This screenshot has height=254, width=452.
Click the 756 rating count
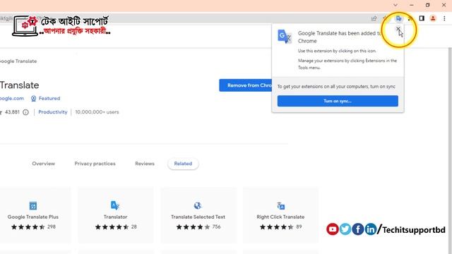pyautogui.click(x=216, y=226)
